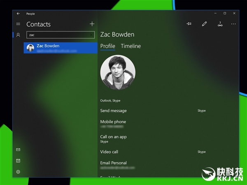Click the zac search field
Image resolution: width=247 pixels, height=185 pixels.
pyautogui.click(x=61, y=35)
